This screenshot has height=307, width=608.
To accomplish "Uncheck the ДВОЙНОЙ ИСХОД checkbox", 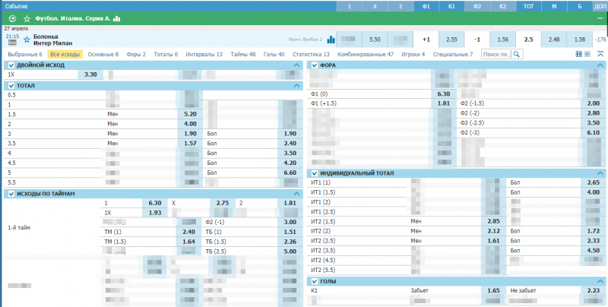I will 10,65.
